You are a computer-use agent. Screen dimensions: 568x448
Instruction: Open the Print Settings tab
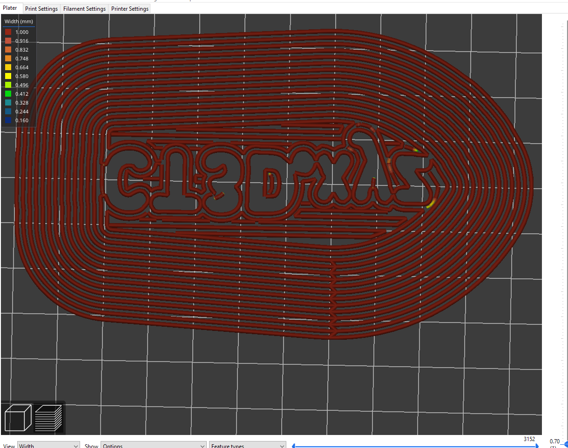(x=41, y=9)
